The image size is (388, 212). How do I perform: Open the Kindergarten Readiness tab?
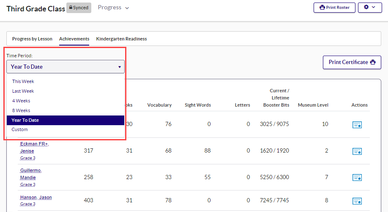point(121,39)
